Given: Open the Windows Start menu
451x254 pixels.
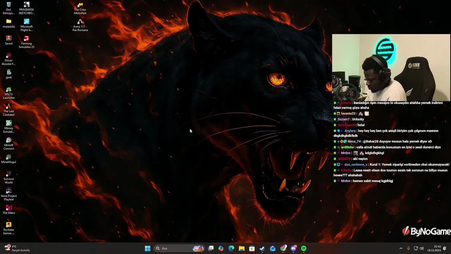Looking at the screenshot, I should [148, 248].
